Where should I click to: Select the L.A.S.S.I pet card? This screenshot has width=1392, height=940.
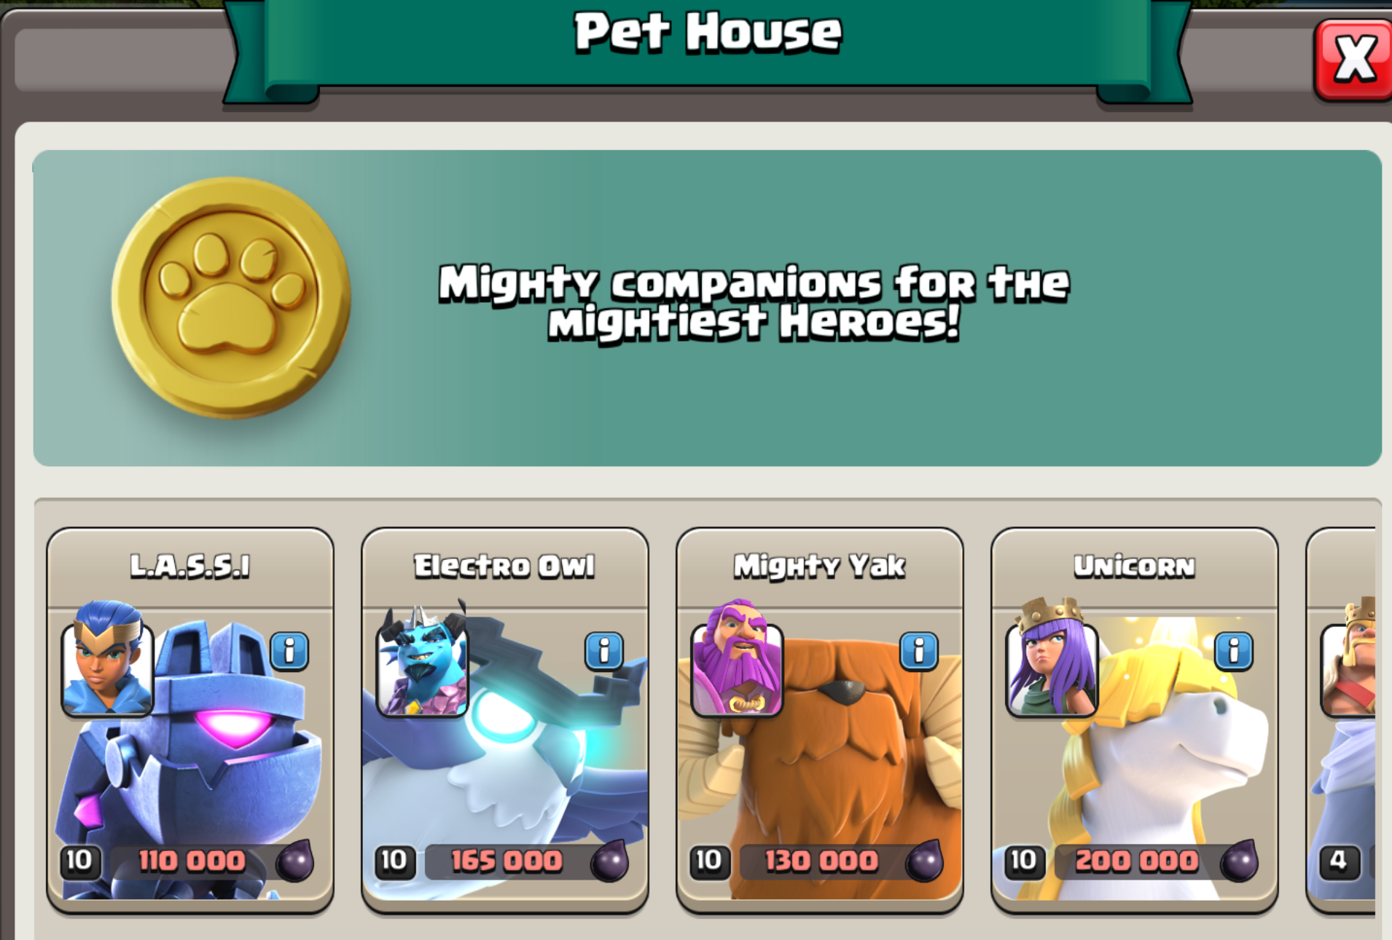[190, 721]
